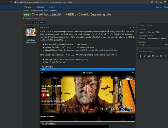Click the browser forward arrow
Viewport: 168px width, 128px height.
click(x=6, y=2)
